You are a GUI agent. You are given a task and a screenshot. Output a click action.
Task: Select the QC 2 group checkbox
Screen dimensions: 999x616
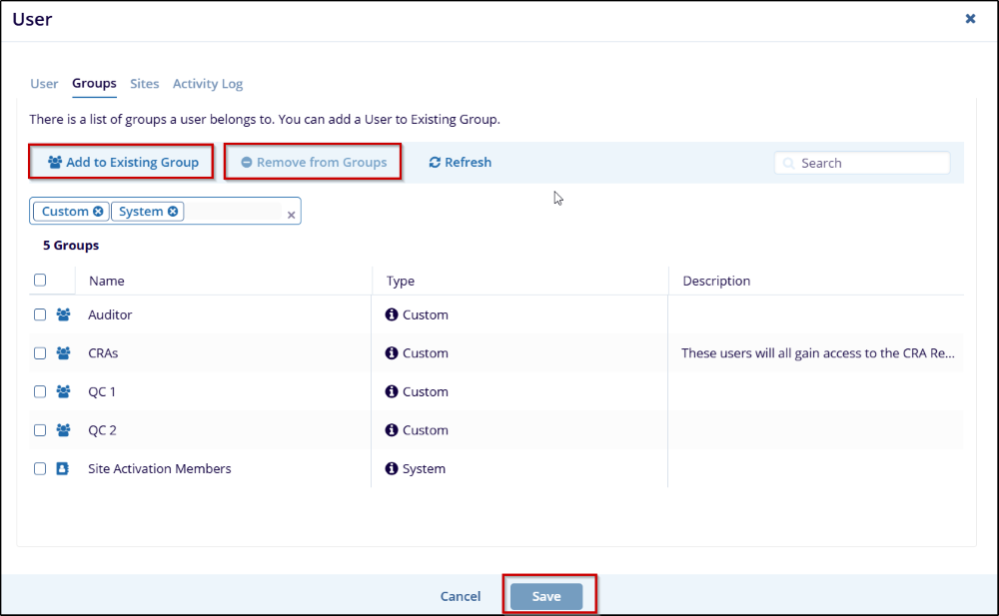click(x=40, y=430)
